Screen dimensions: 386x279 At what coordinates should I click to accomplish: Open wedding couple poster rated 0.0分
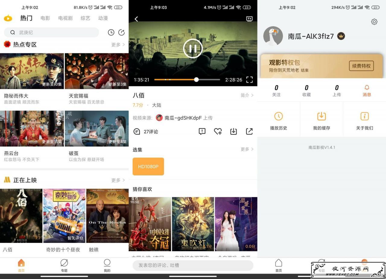236,224
